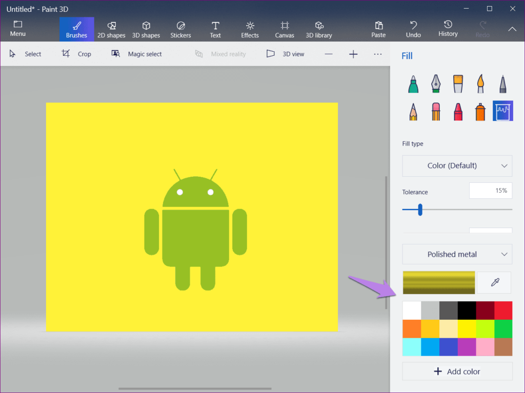Choose the pink color swatch

(485, 347)
